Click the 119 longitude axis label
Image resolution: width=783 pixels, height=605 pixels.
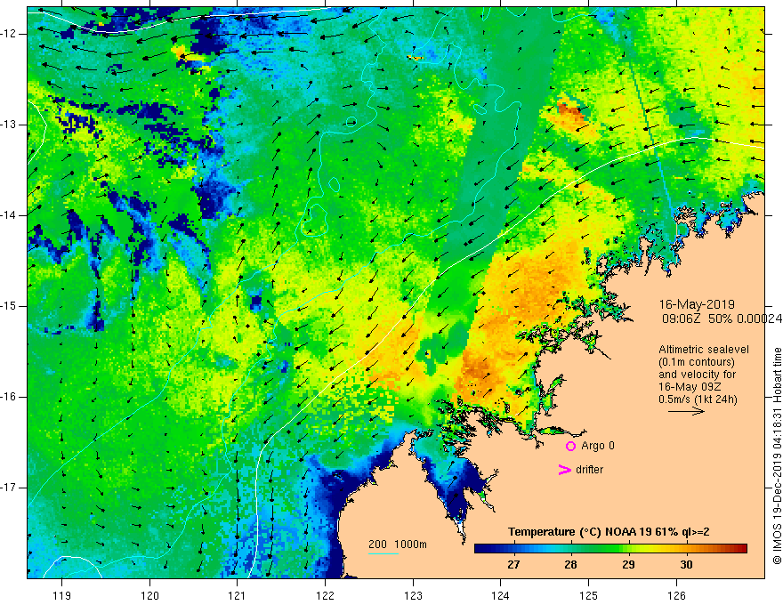coord(62,595)
